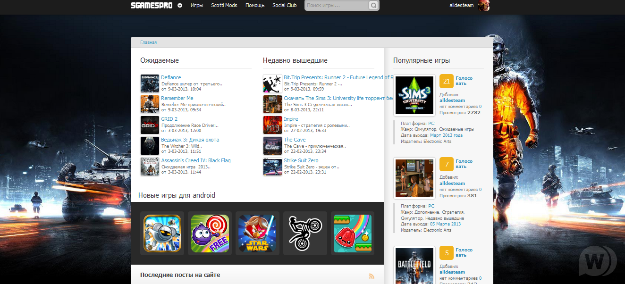Expand the dropdown arrow beside SGAMESPRO logo
Viewport: 625px width, 284px height.
point(180,6)
